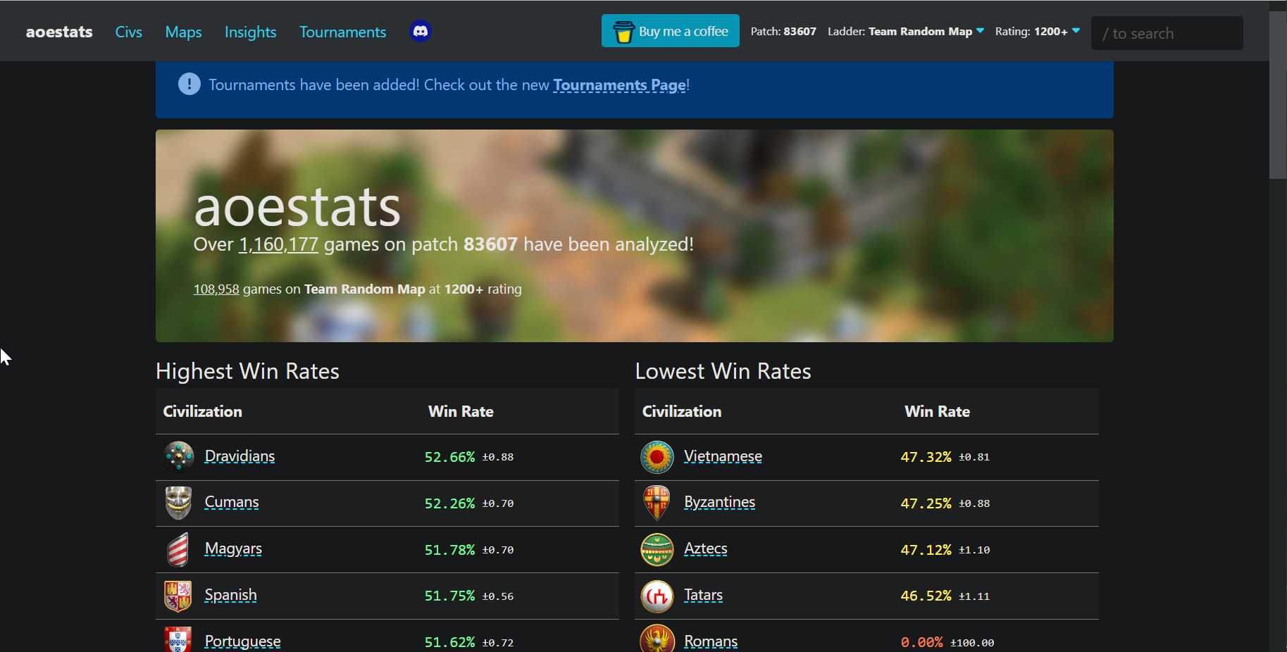Click the Aztecs 47.12% win rate
1287x652 pixels.
coord(926,550)
